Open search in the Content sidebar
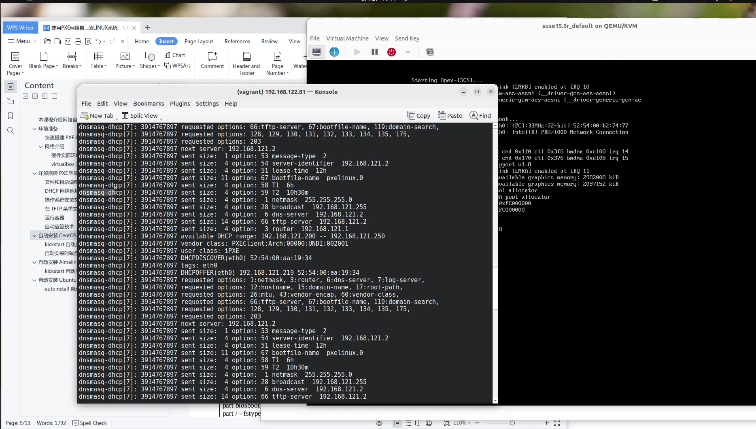 click(10, 130)
